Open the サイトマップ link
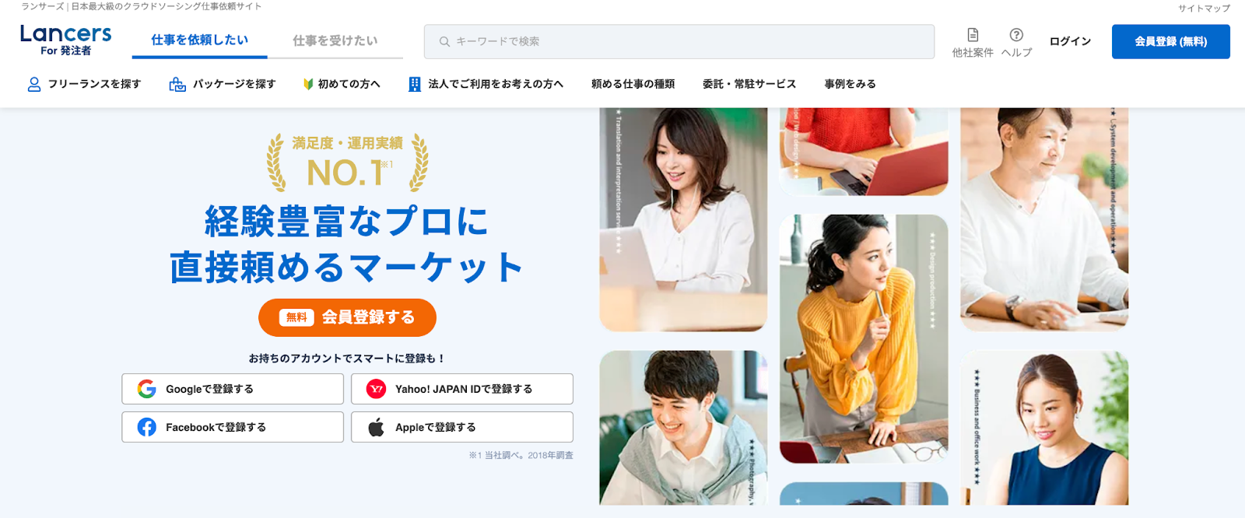 coord(1204,9)
